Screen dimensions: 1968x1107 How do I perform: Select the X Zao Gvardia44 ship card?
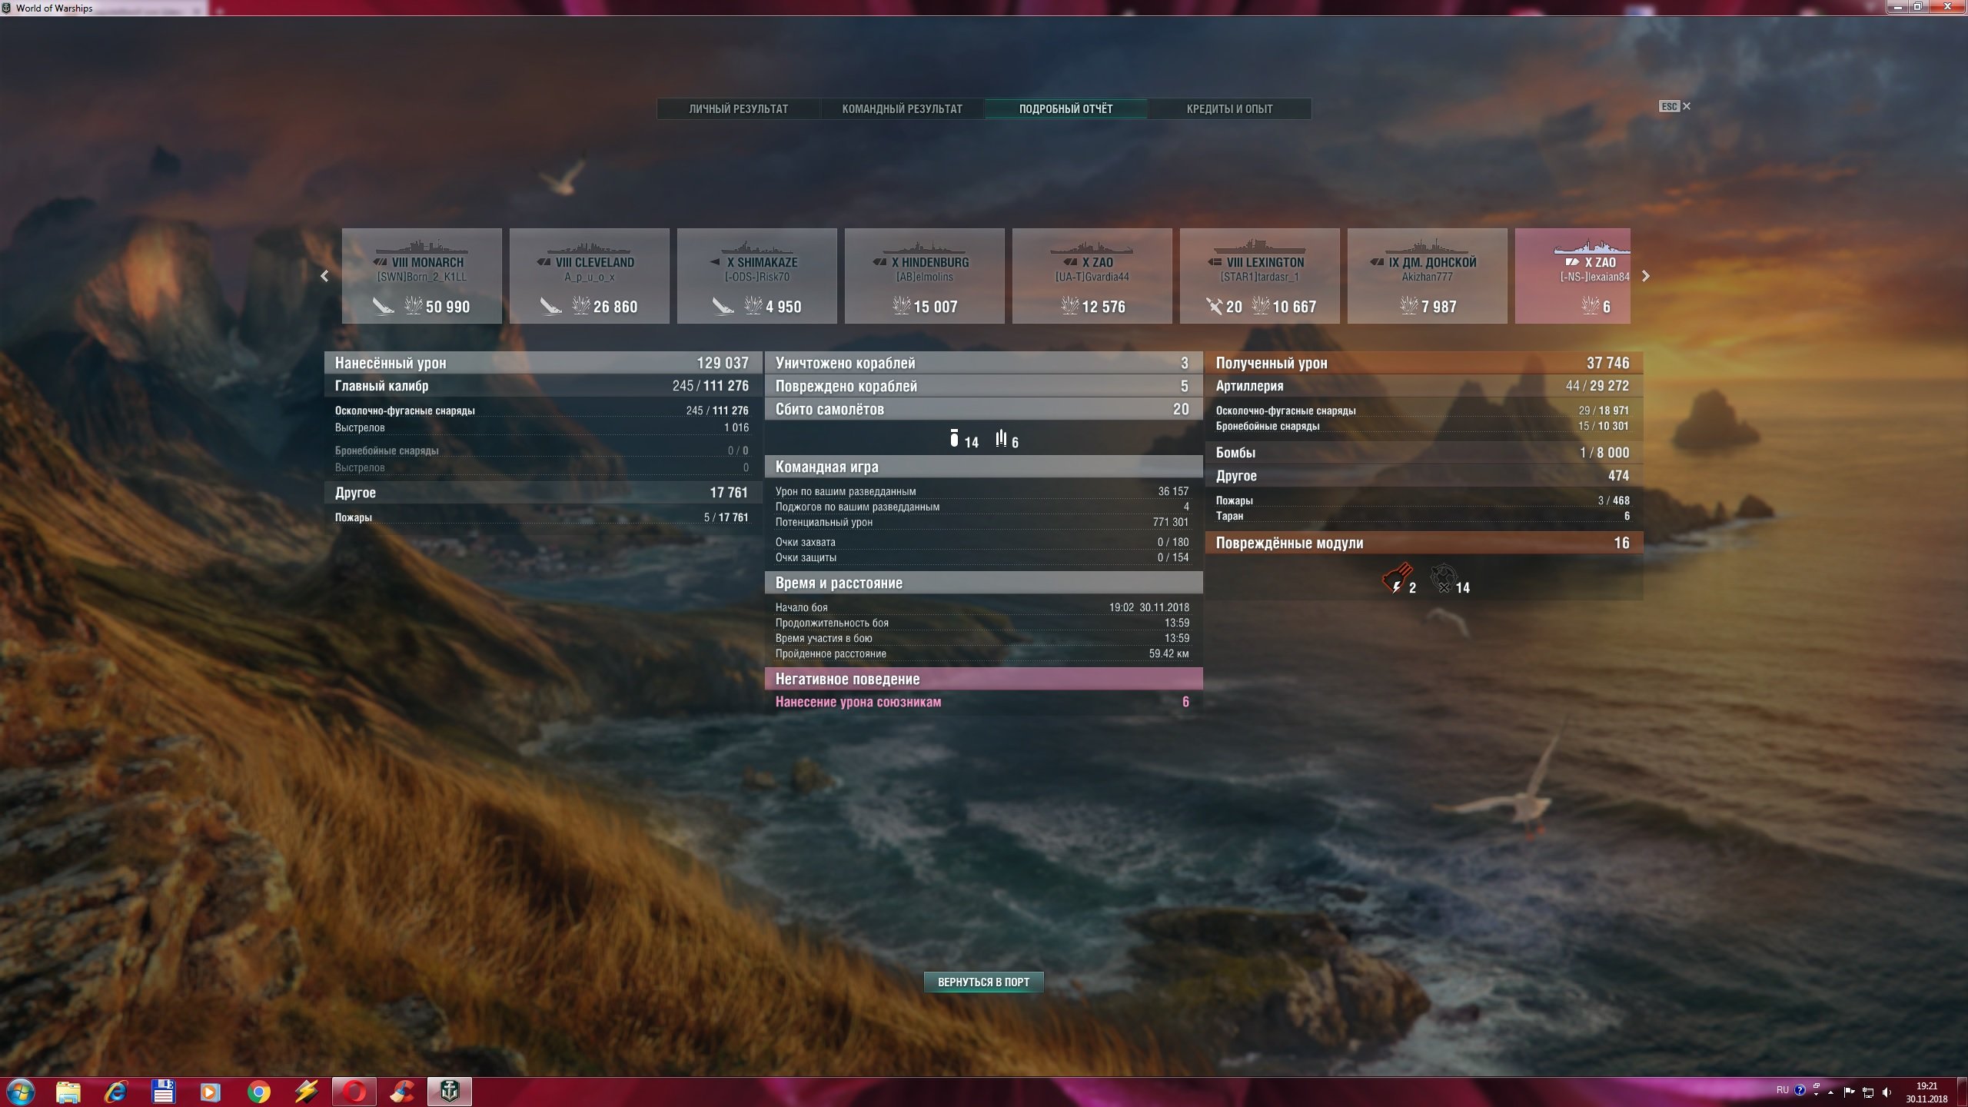click(1092, 276)
